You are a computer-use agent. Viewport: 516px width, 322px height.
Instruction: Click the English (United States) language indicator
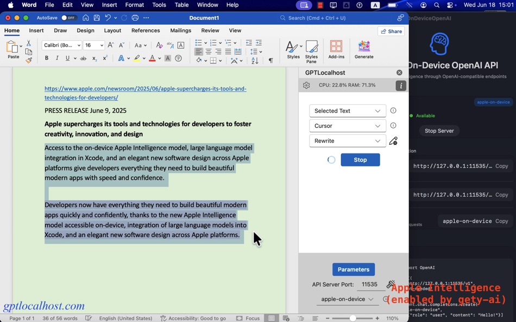point(125,318)
